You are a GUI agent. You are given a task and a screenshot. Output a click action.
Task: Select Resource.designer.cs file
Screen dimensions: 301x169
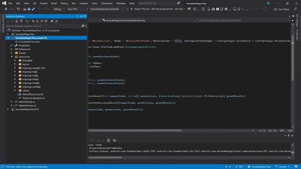(x=33, y=98)
